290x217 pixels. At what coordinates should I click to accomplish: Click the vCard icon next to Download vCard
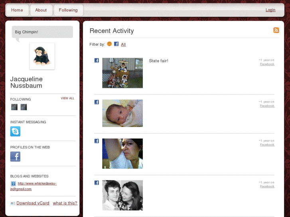click(13, 203)
